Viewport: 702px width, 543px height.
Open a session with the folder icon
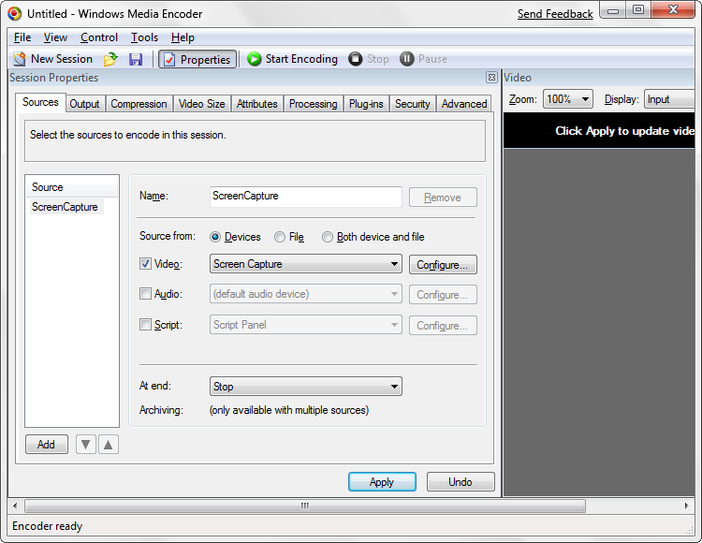tap(110, 59)
